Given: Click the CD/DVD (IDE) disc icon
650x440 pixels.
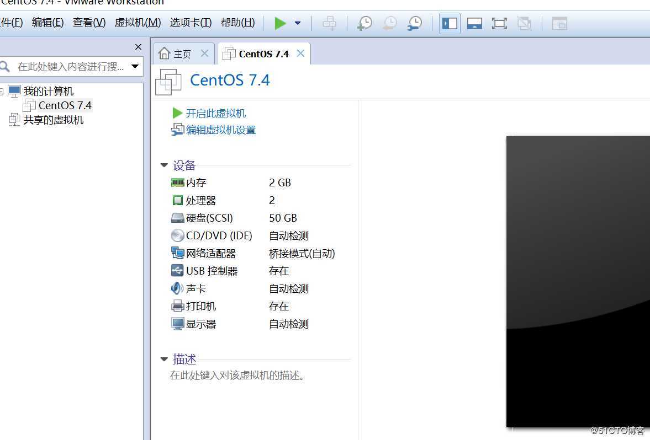Looking at the screenshot, I should [x=177, y=235].
